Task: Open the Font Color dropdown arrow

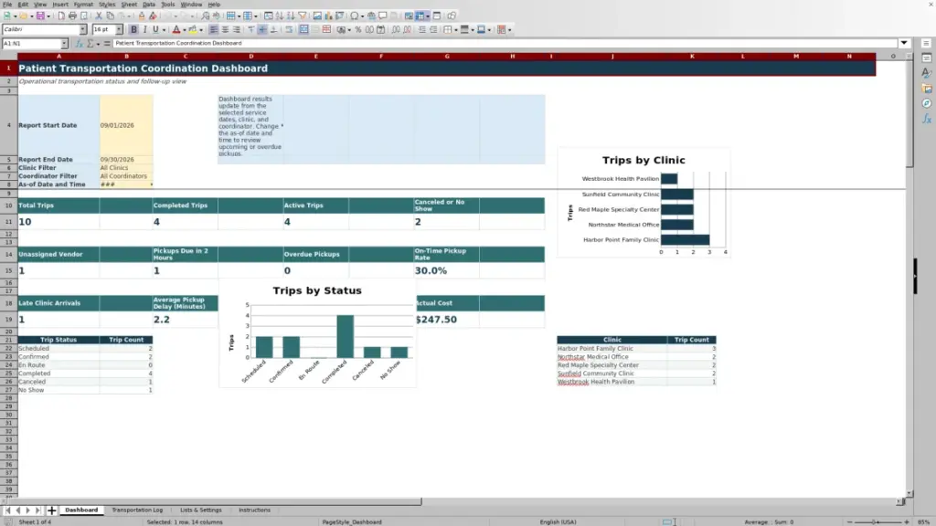Action: click(185, 30)
